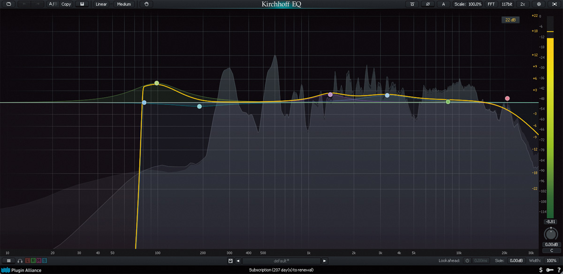Image resolution: width=563 pixels, height=274 pixels.
Task: Open the question mark help icon
Action: point(559,270)
